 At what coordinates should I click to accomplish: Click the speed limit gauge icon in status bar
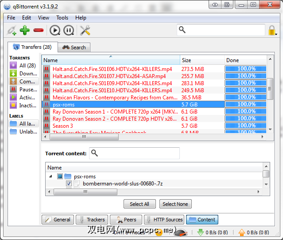click(x=181, y=232)
